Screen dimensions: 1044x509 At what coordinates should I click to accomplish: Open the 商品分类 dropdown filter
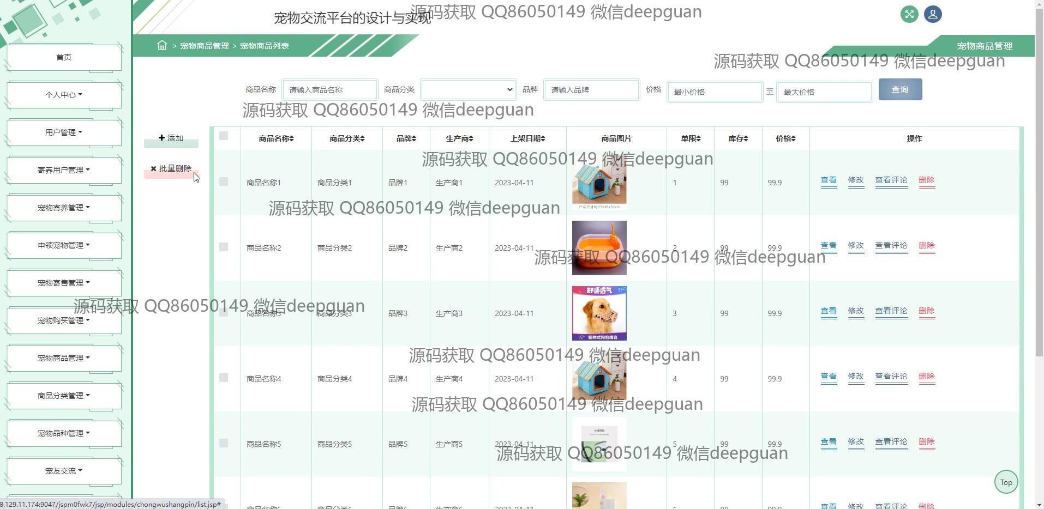pos(468,90)
